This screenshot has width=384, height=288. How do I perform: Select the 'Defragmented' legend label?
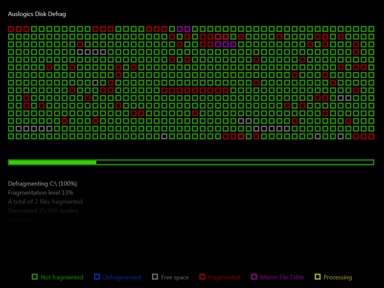tap(122, 277)
